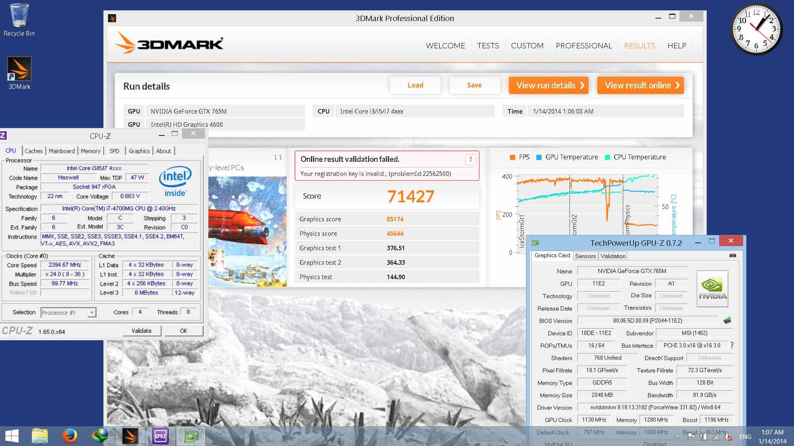Click the Ice Storm benchmark thumbnail
The width and height of the screenshot is (794, 446).
pos(247,231)
